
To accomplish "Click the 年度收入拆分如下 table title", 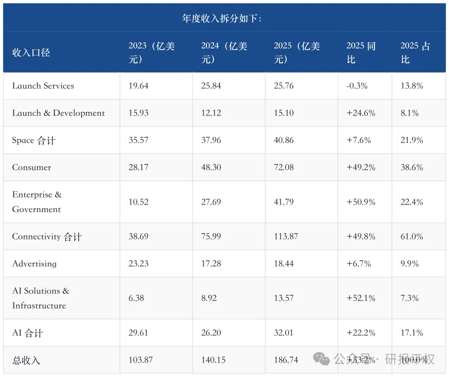I will coord(222,19).
